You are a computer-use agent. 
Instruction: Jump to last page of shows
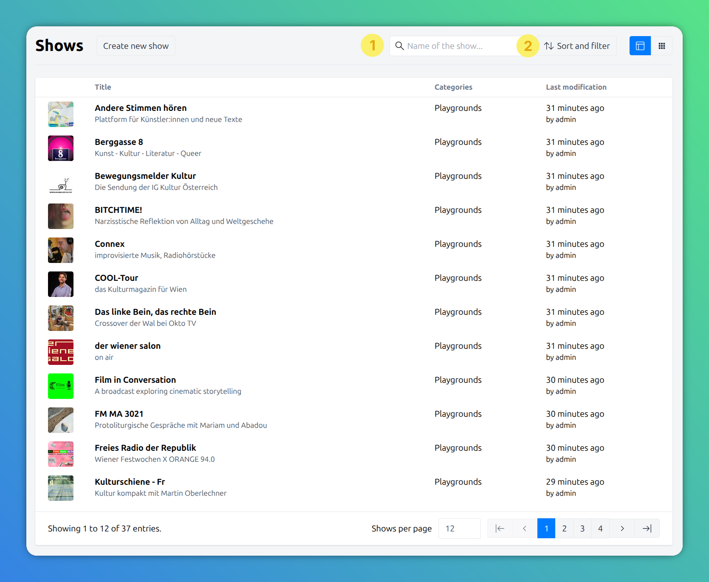point(647,528)
